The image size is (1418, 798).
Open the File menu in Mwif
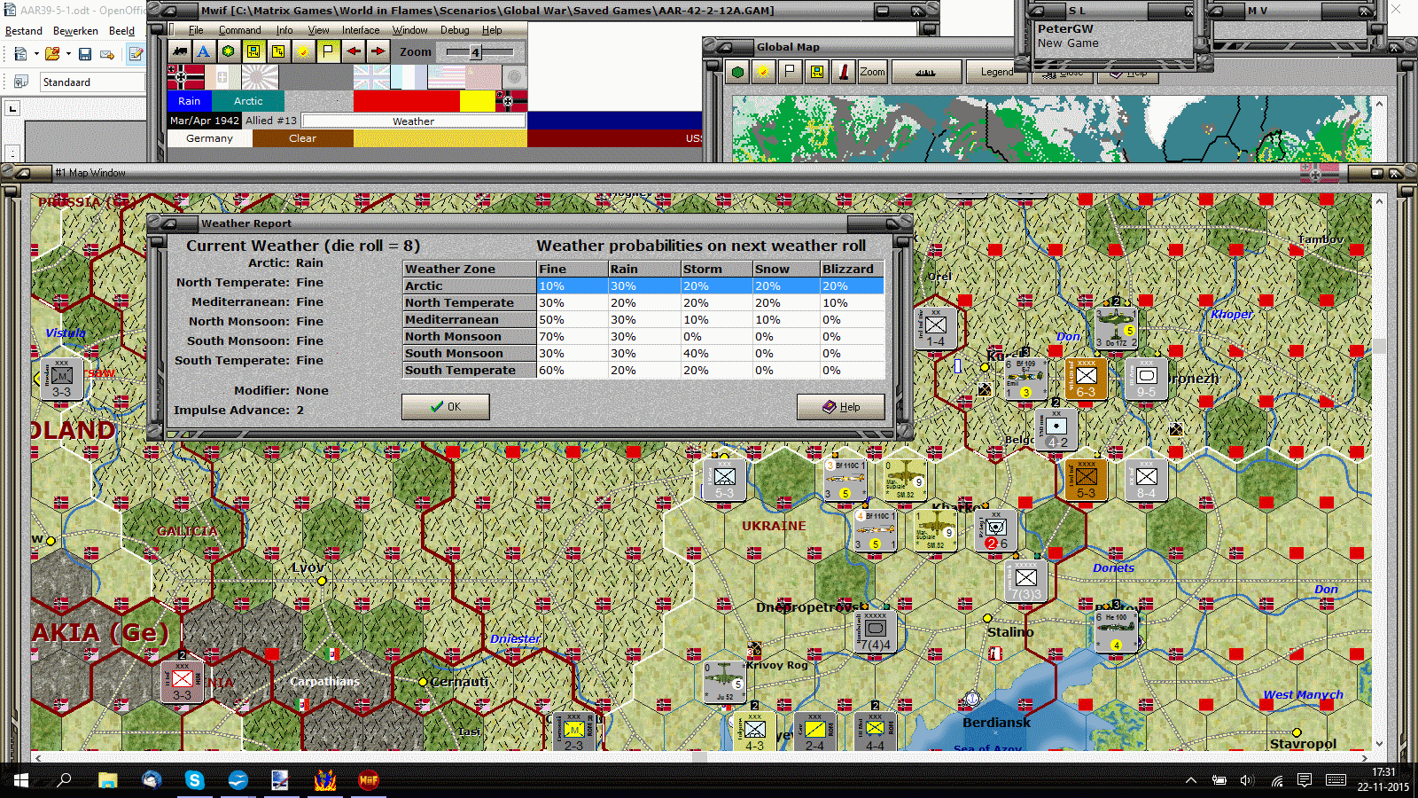tap(196, 30)
